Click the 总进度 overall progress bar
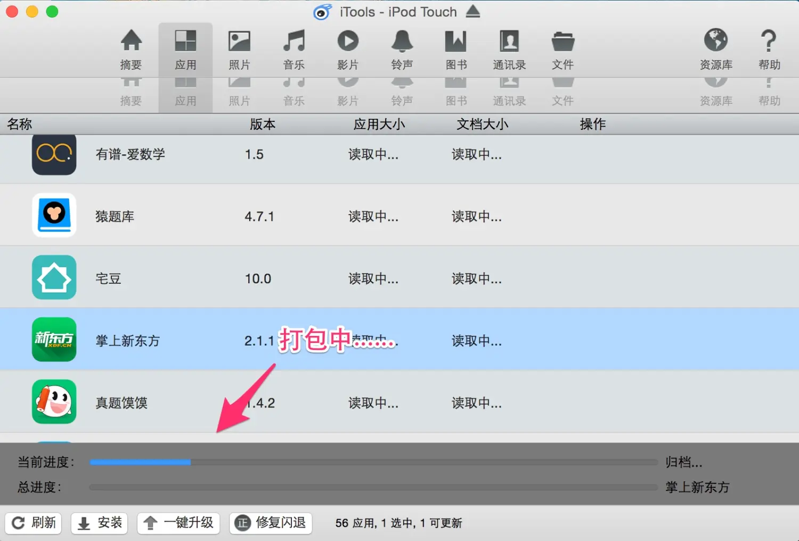 374,487
